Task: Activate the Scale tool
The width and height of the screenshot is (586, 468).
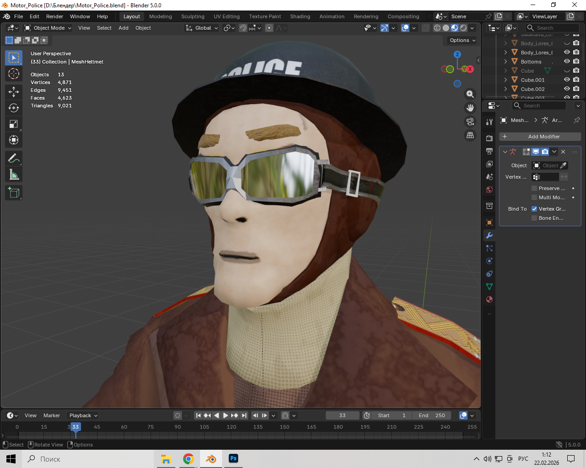Action: [14, 124]
